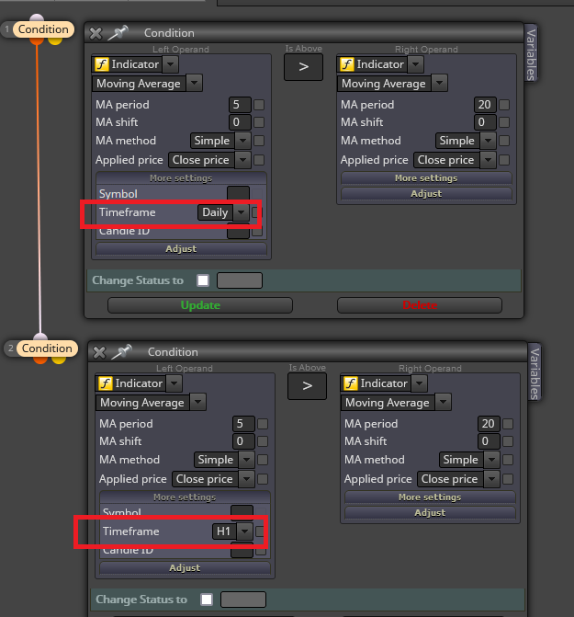Edit status value field in second condition
The image size is (574, 617).
(242, 600)
